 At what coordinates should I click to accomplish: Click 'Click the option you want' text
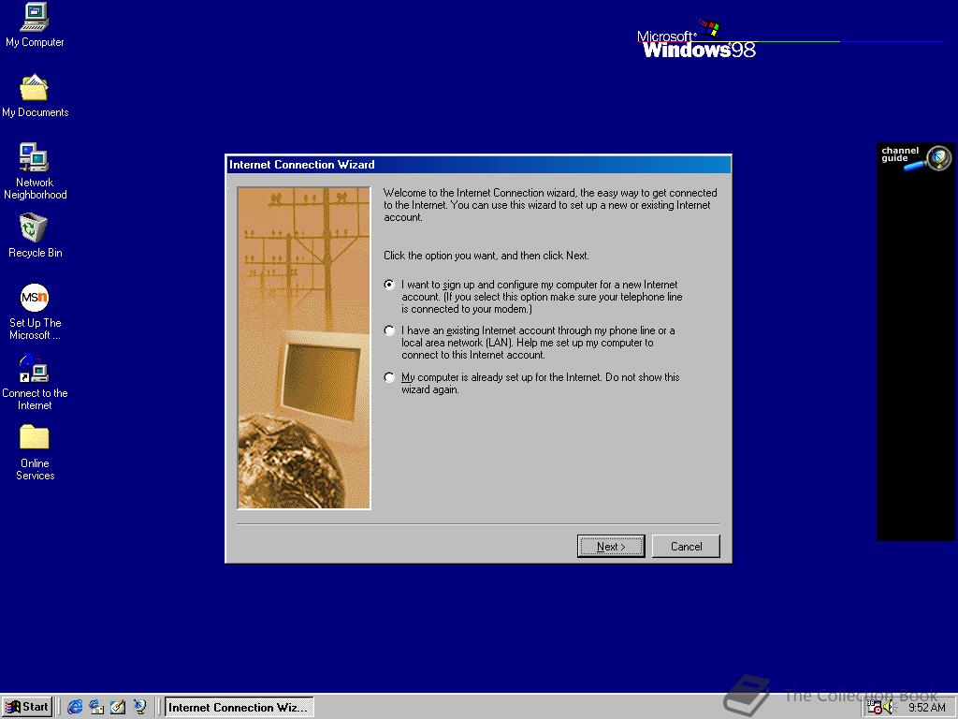point(486,256)
